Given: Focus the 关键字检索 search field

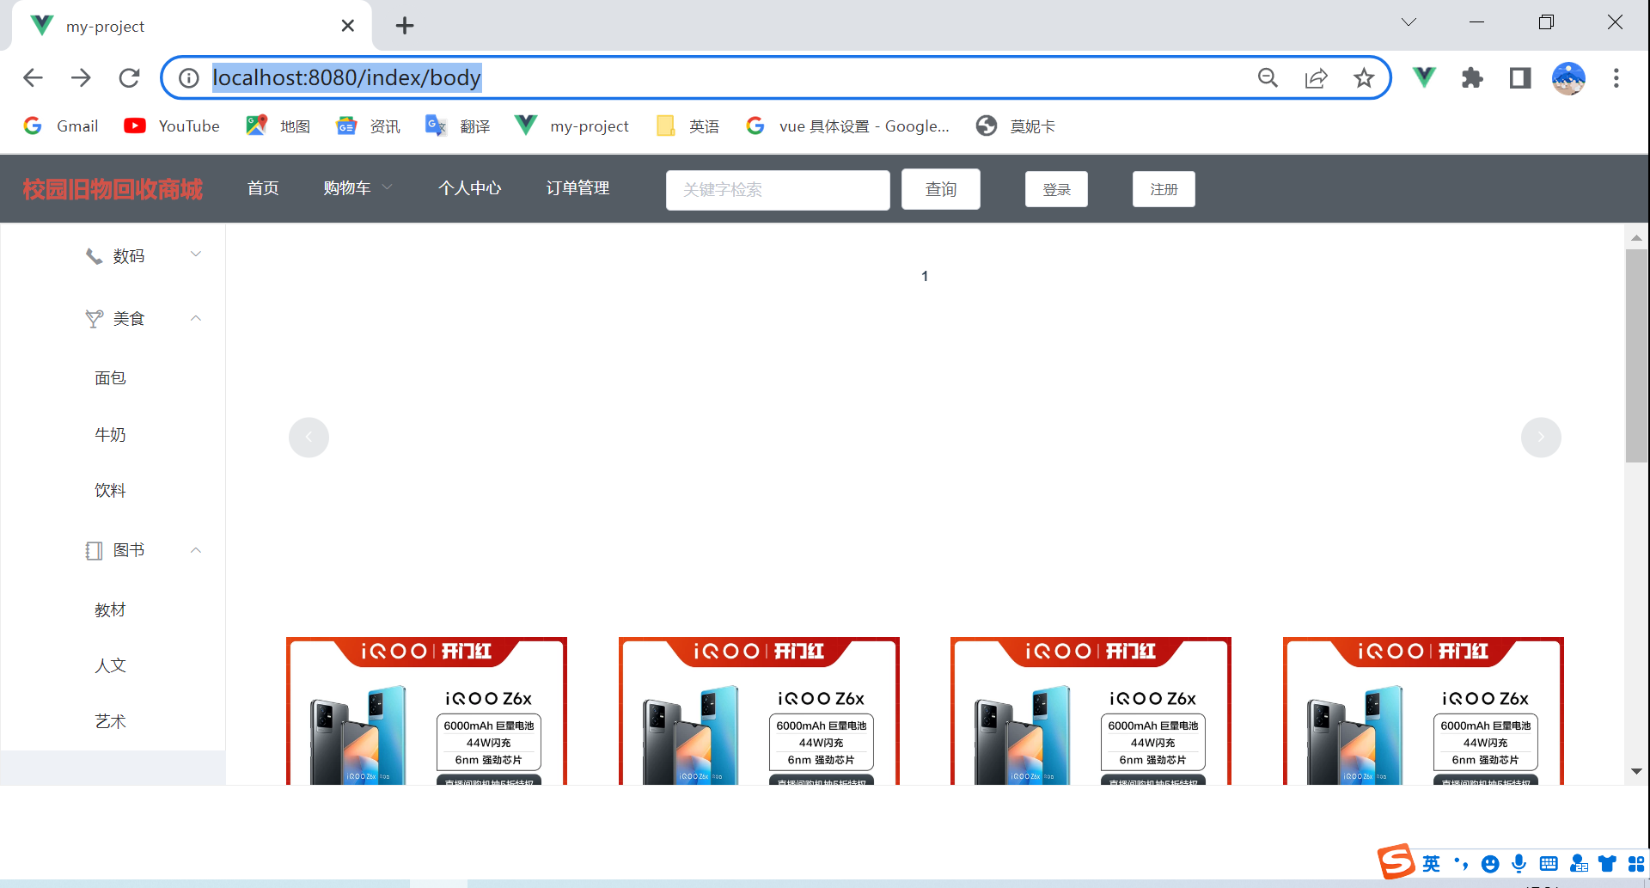Looking at the screenshot, I should (x=778, y=190).
